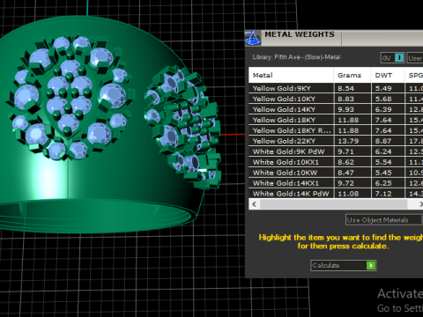Select the Yellow Gold:18KY R... row
The height and width of the screenshot is (317, 423).
[336, 130]
